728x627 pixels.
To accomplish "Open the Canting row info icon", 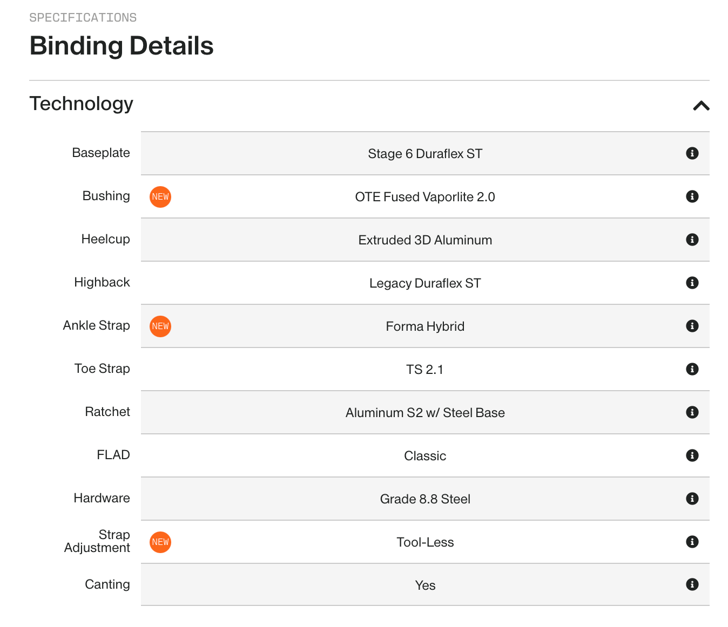I will [x=692, y=584].
